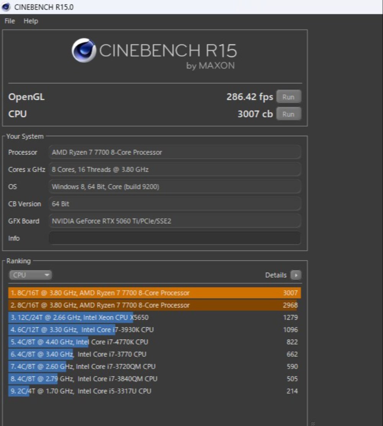383x426 pixels.
Task: Click the 3007 cb CPU score
Action: click(x=255, y=114)
